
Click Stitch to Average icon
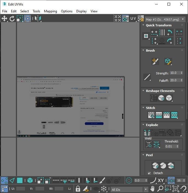tap(159, 115)
